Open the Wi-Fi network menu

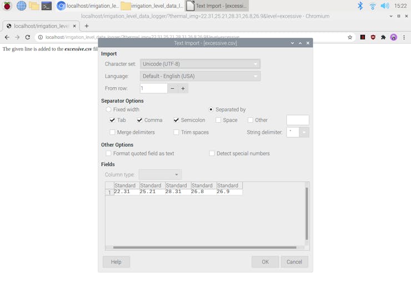point(372,6)
